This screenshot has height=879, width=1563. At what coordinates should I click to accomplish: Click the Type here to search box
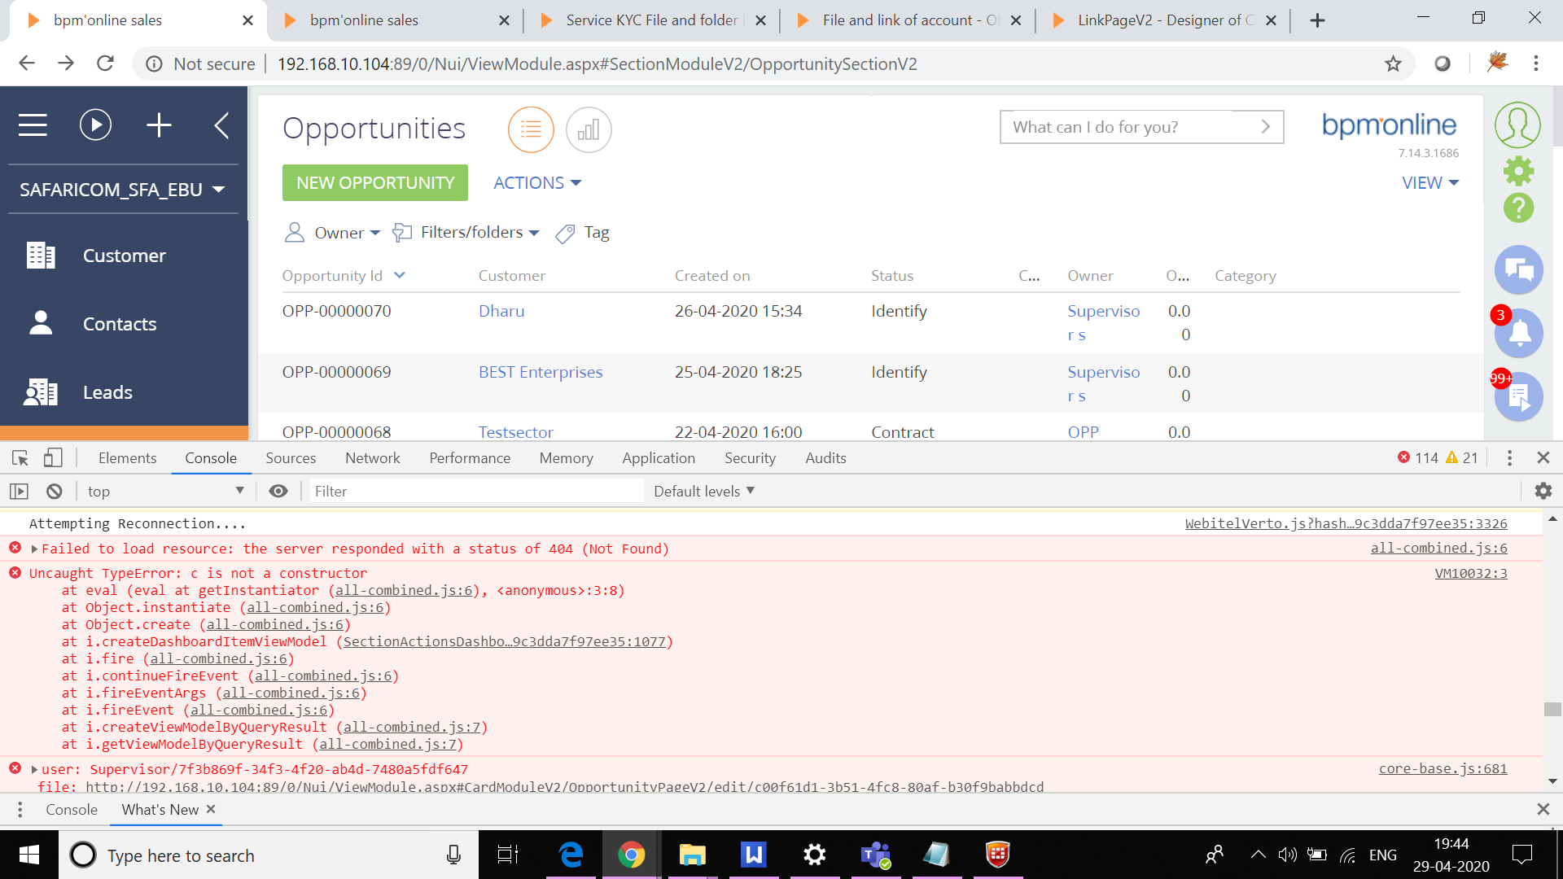pos(269,855)
